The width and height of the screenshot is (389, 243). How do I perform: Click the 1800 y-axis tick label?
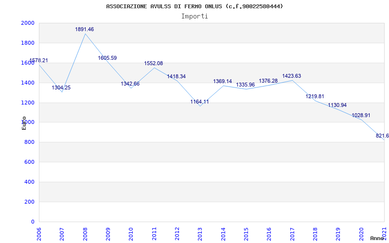28,43
